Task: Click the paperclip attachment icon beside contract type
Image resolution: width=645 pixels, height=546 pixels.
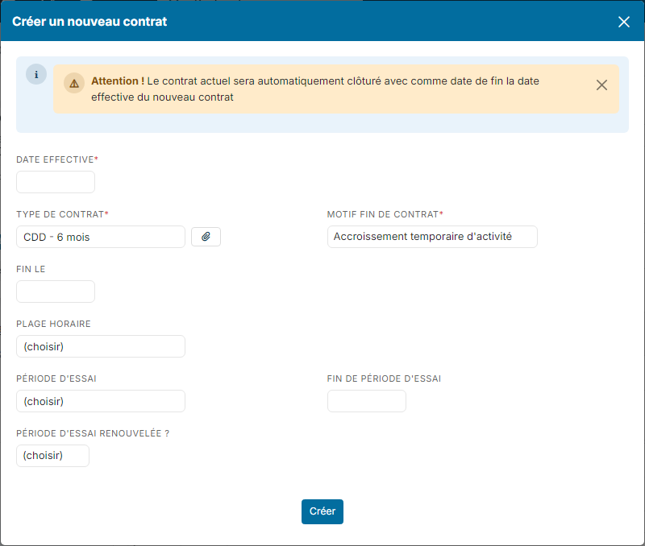Action: tap(206, 237)
